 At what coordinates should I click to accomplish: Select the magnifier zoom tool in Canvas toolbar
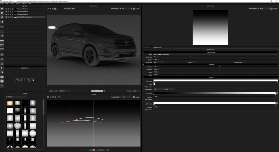click(x=55, y=97)
